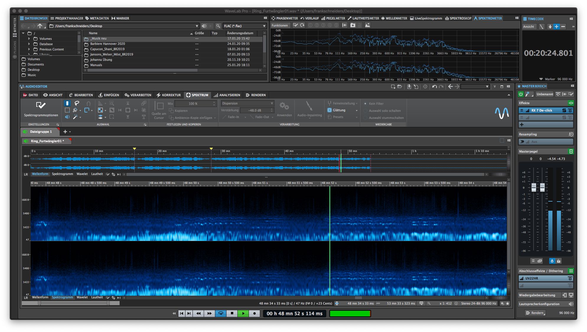Viewport: 587px width, 332px height.
Task: Pick the rectangle selection tool
Action: coord(67,110)
